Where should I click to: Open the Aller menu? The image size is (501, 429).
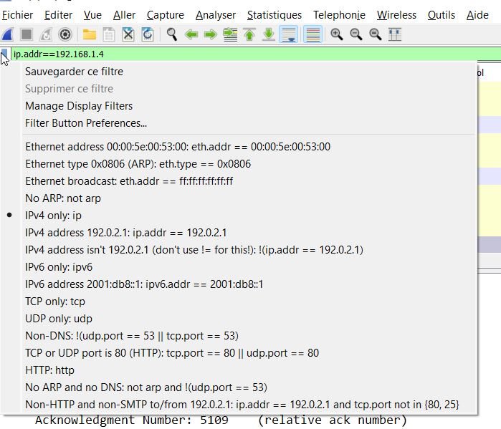pos(124,15)
